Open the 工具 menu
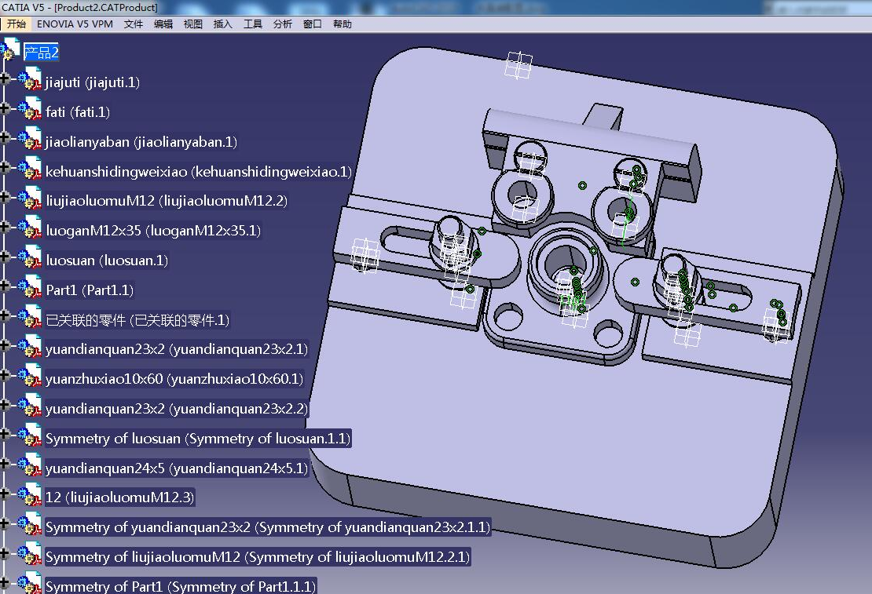Screen dimensions: 872x594 pyautogui.click(x=252, y=24)
